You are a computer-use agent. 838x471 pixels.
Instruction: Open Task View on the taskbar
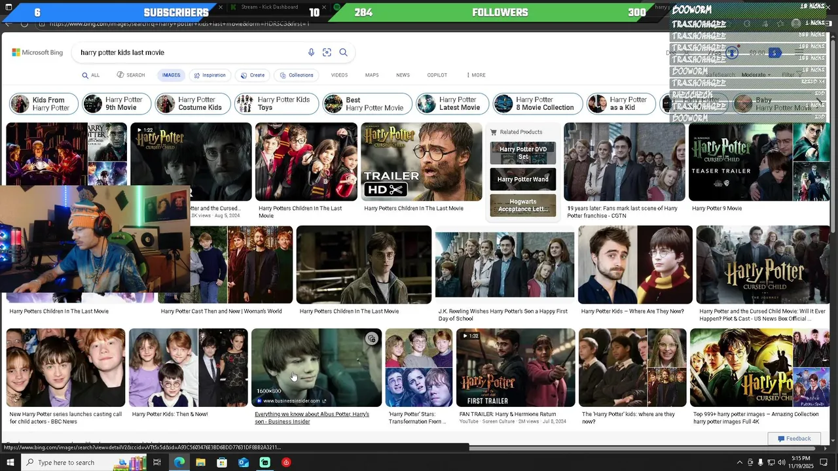[157, 462]
